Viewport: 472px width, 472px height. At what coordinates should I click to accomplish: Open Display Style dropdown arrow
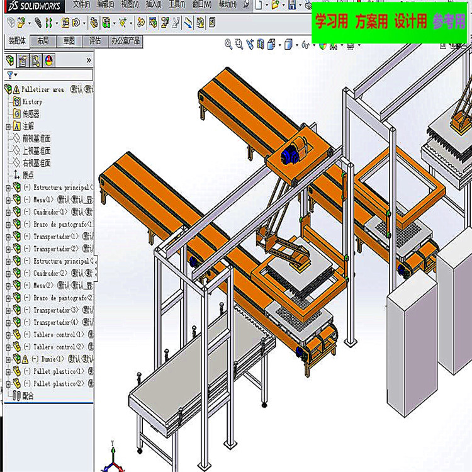click(297, 45)
